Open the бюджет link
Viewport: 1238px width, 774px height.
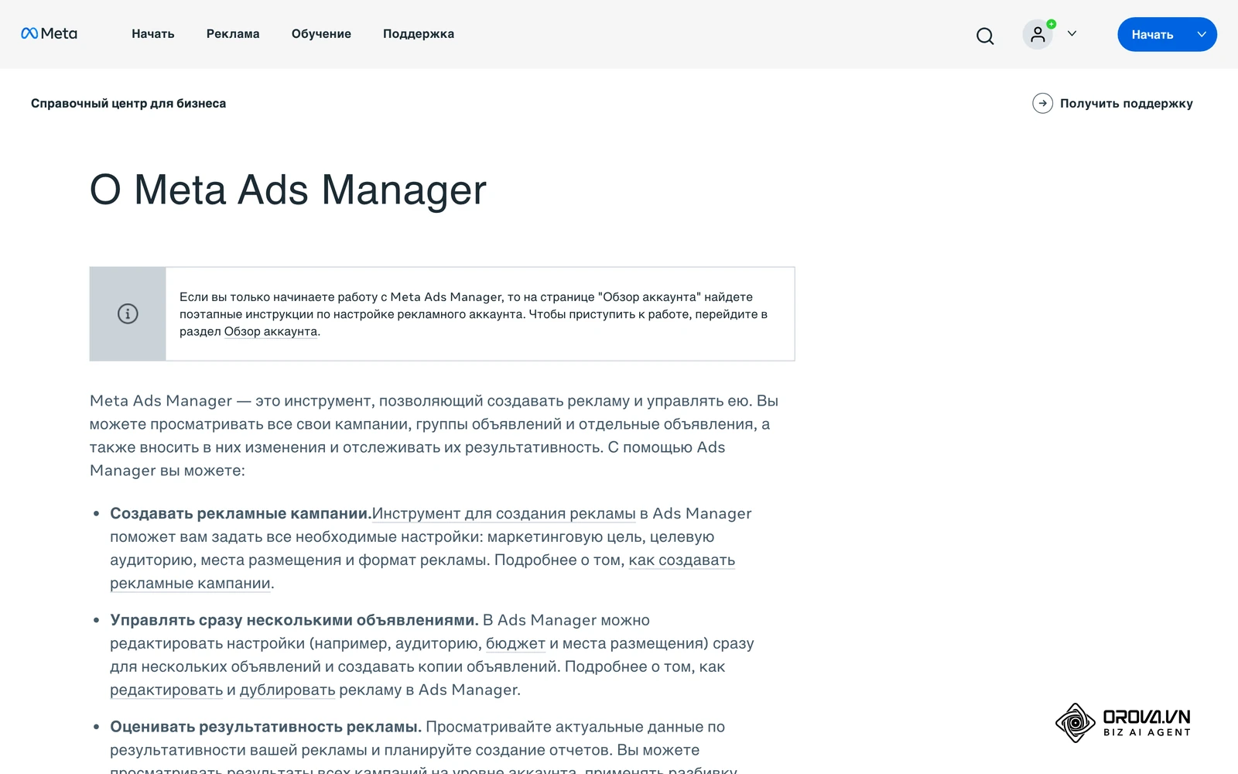(515, 644)
